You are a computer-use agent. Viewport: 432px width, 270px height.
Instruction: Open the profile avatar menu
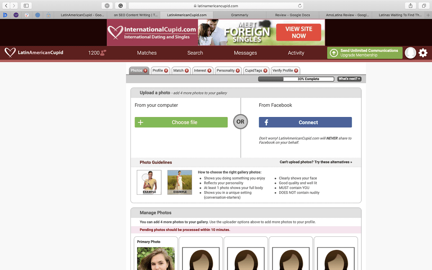[x=410, y=53]
